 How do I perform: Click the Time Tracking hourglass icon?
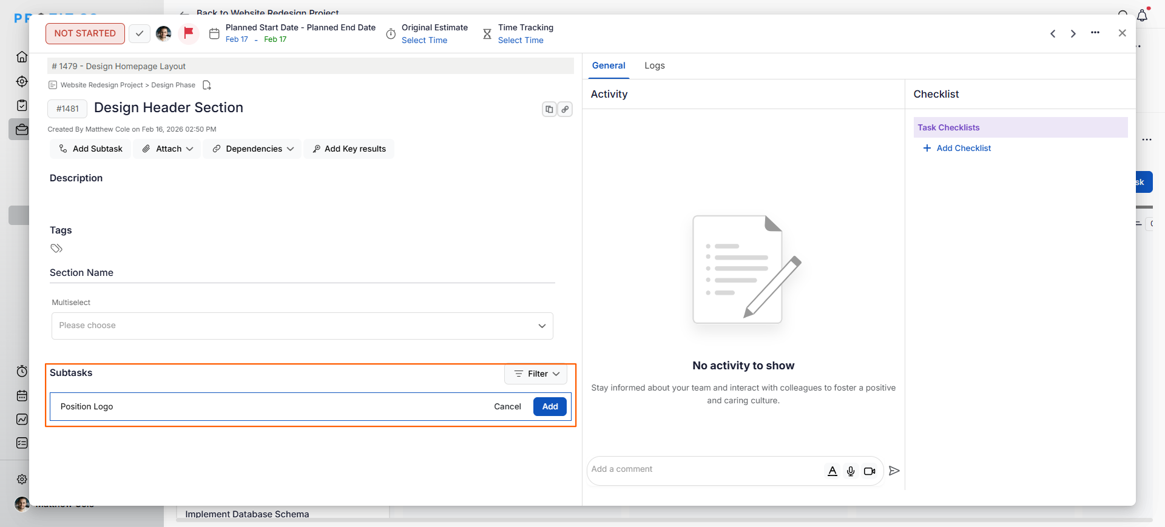point(487,34)
